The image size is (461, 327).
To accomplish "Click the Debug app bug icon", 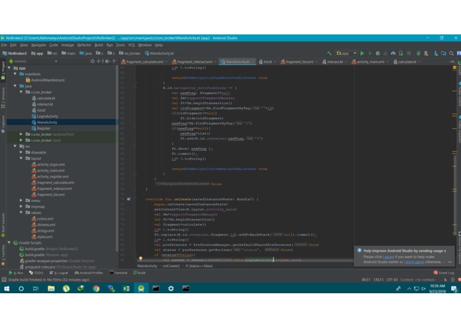I will tap(378, 54).
